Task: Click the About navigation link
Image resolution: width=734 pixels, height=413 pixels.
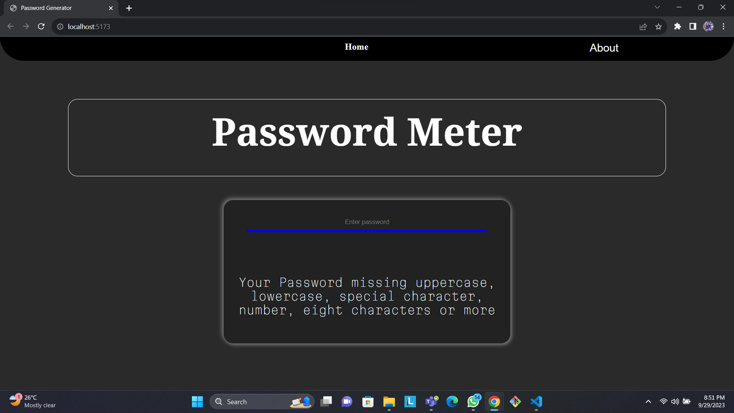Action: (x=604, y=48)
